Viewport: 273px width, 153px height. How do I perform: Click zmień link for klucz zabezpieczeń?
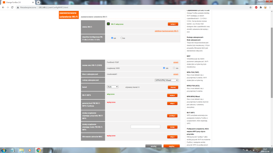176,74
